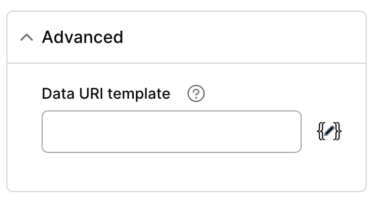Launch the curly-brace template editor
The height and width of the screenshot is (207, 372).
pyautogui.click(x=329, y=131)
